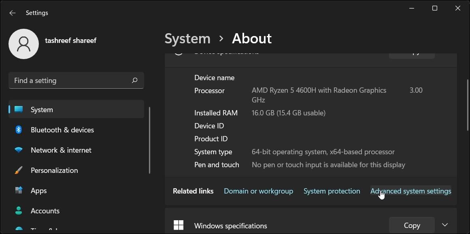Open System protection link

332,191
